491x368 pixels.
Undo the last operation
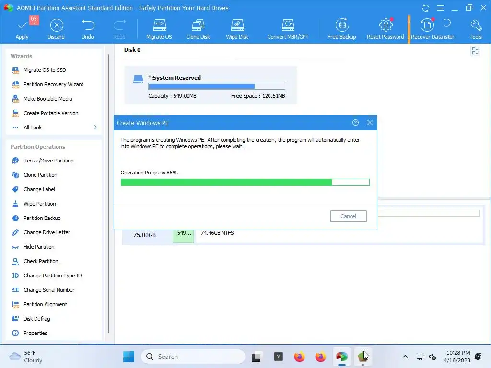point(88,29)
